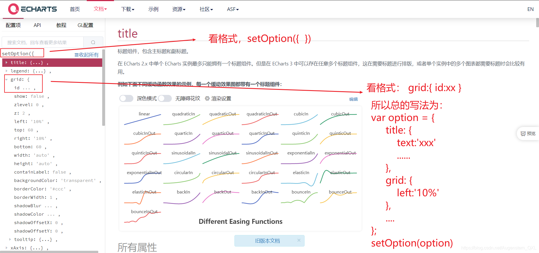Open the 旧版本文档 link

[x=267, y=241]
